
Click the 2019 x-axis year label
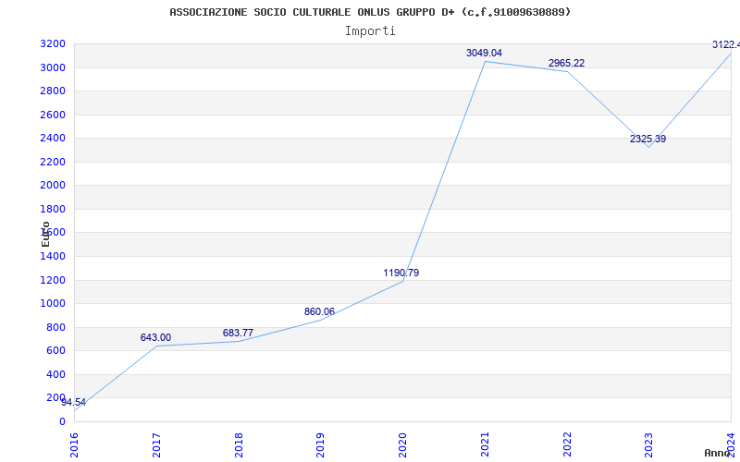point(320,444)
